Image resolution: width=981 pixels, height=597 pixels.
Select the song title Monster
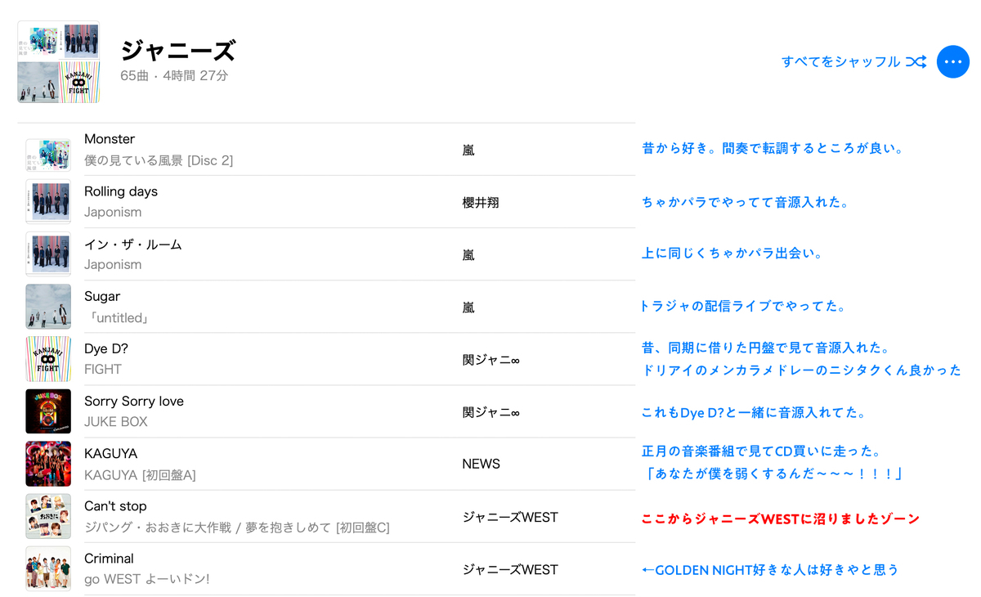110,139
